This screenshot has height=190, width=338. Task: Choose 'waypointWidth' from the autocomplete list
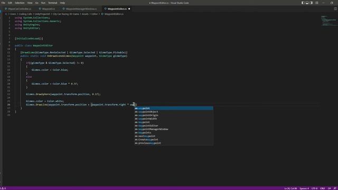(x=174, y=119)
